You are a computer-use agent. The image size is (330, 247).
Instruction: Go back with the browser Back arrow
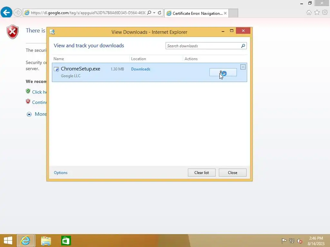pos(6,12)
